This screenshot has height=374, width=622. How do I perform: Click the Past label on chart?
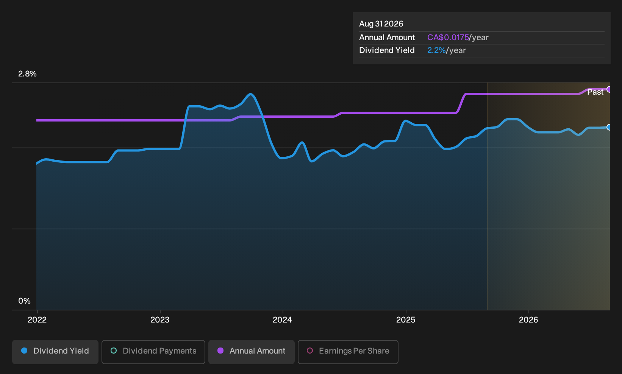[x=595, y=92]
